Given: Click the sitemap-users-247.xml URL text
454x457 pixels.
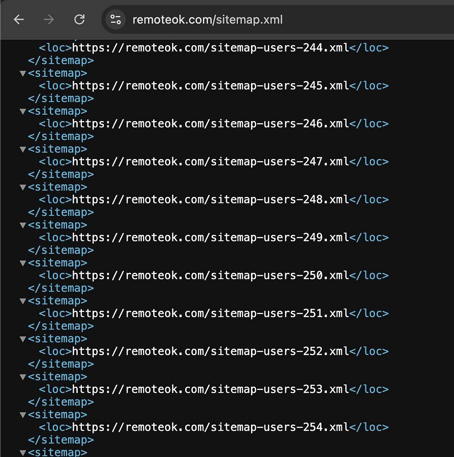Looking at the screenshot, I should [x=210, y=161].
